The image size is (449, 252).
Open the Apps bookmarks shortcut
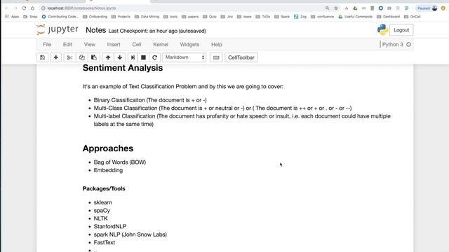(12, 17)
